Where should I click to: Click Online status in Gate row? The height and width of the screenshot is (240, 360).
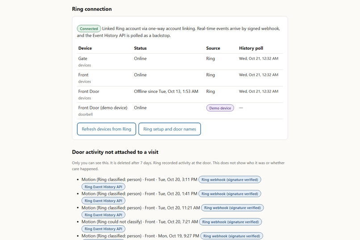pos(140,59)
